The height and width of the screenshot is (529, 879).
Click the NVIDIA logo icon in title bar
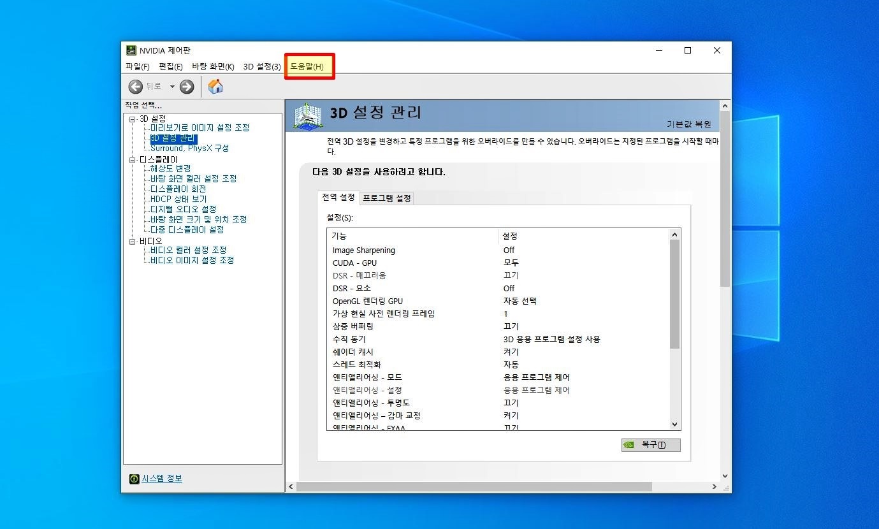(x=131, y=50)
